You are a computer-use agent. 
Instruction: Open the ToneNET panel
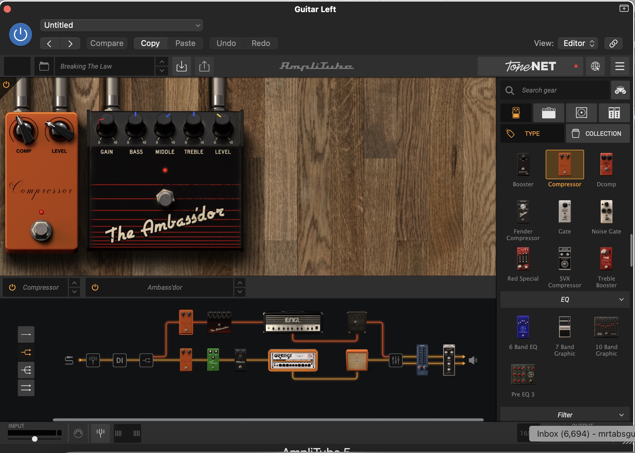pos(531,66)
